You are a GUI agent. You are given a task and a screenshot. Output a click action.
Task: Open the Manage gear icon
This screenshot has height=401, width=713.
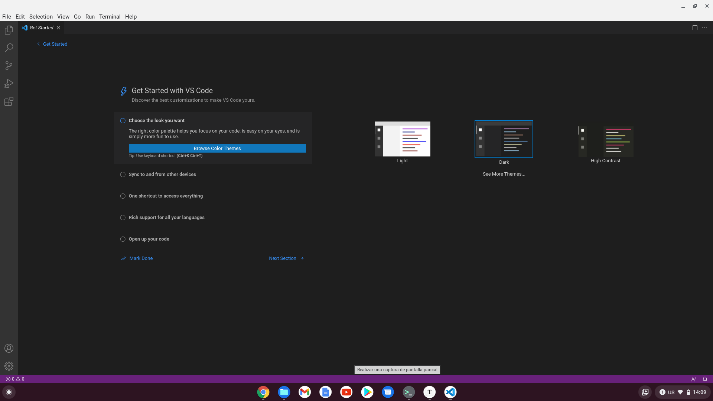coord(9,366)
